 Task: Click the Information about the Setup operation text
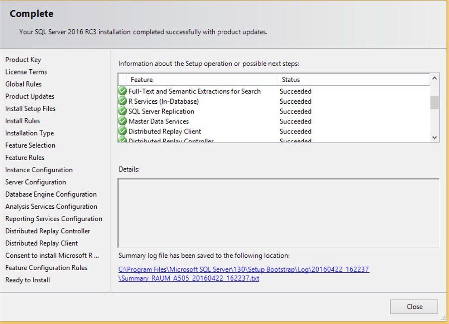[x=209, y=64]
